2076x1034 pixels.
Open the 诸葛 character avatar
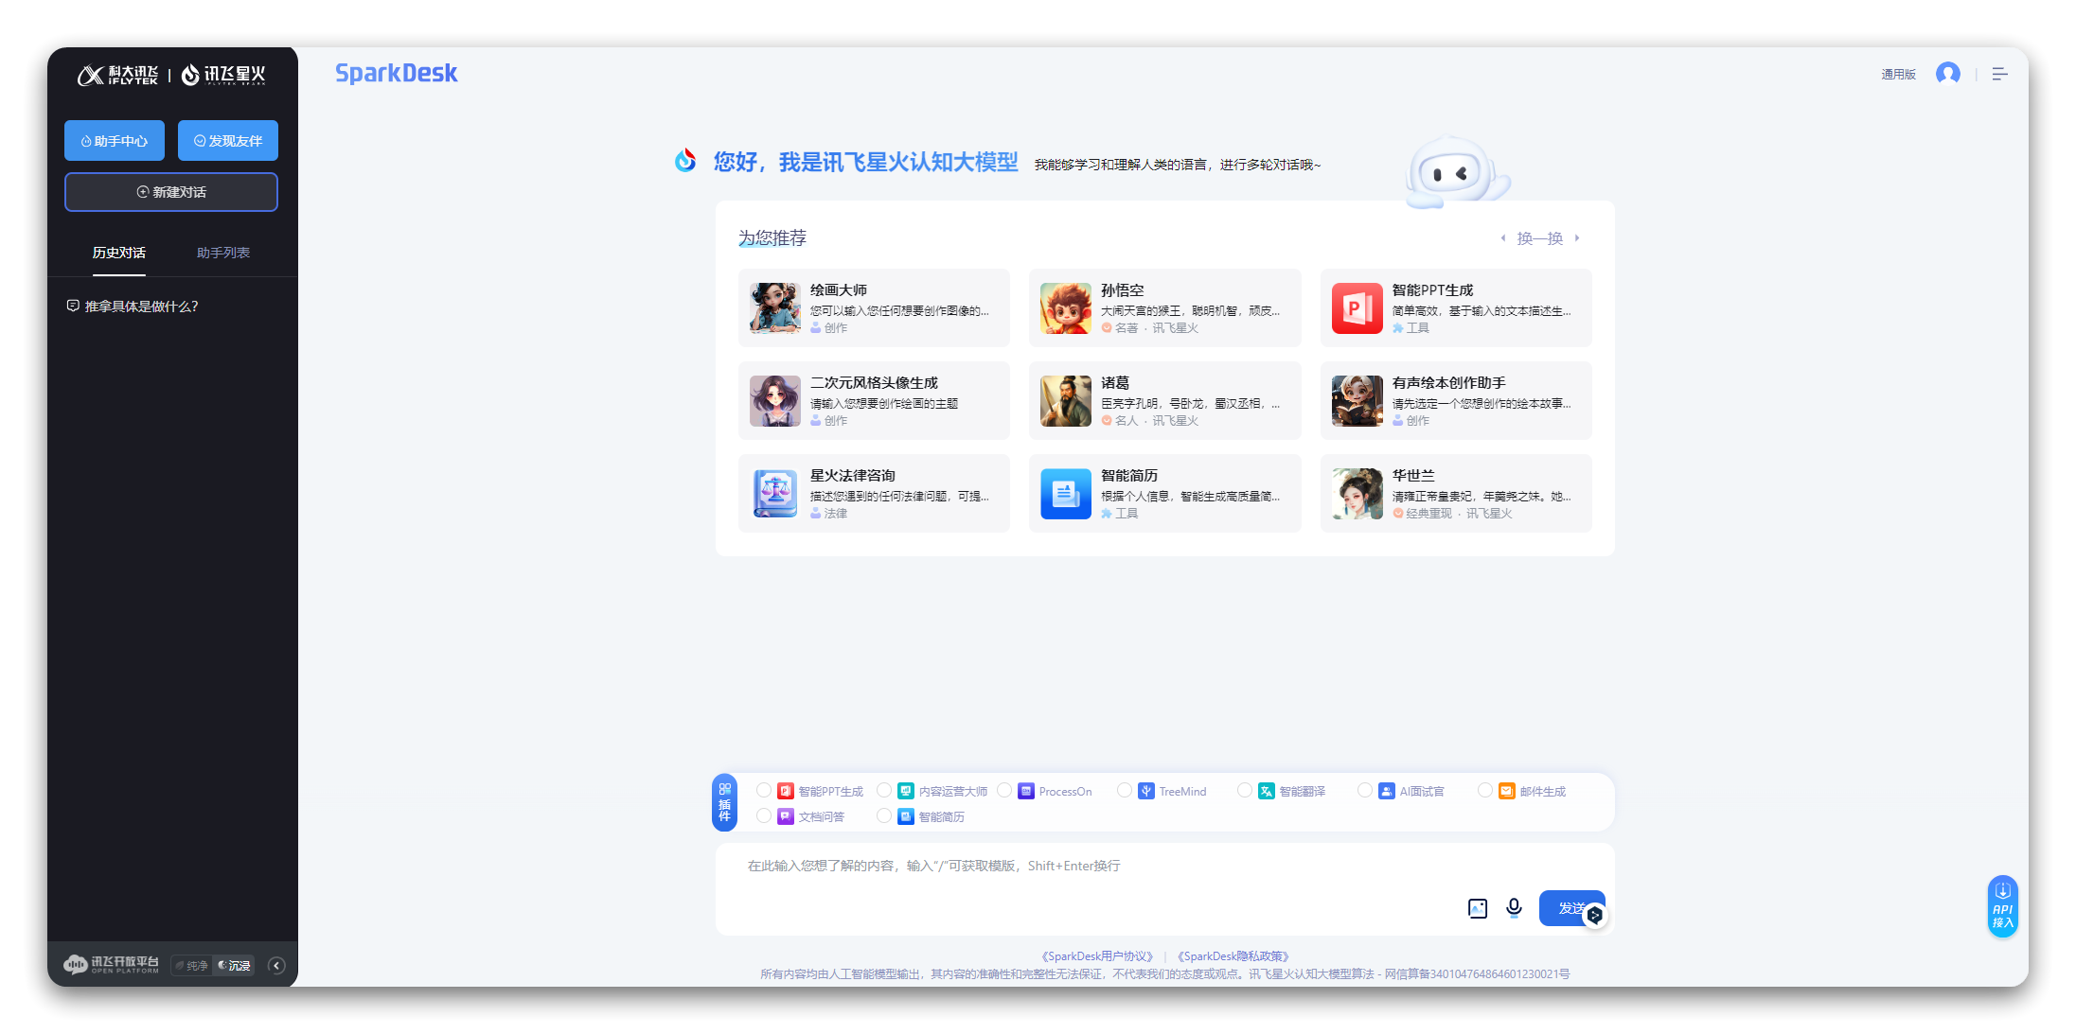1065,401
